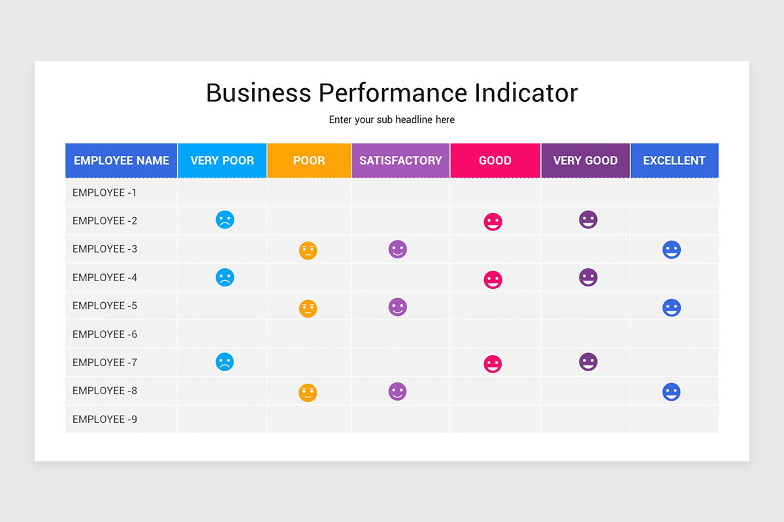Click Employee -4's dark purple grinning face
Viewport: 784px width, 522px height.
click(588, 277)
